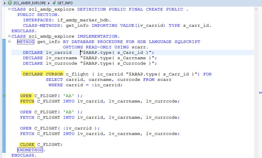Click c_flight cursor name in DECLARE CURSOR line
262x158 pixels.
coord(77,74)
